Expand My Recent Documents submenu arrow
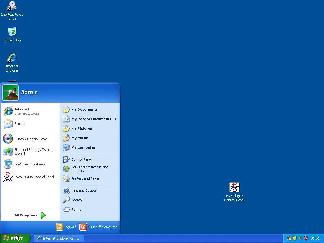 click(116, 119)
